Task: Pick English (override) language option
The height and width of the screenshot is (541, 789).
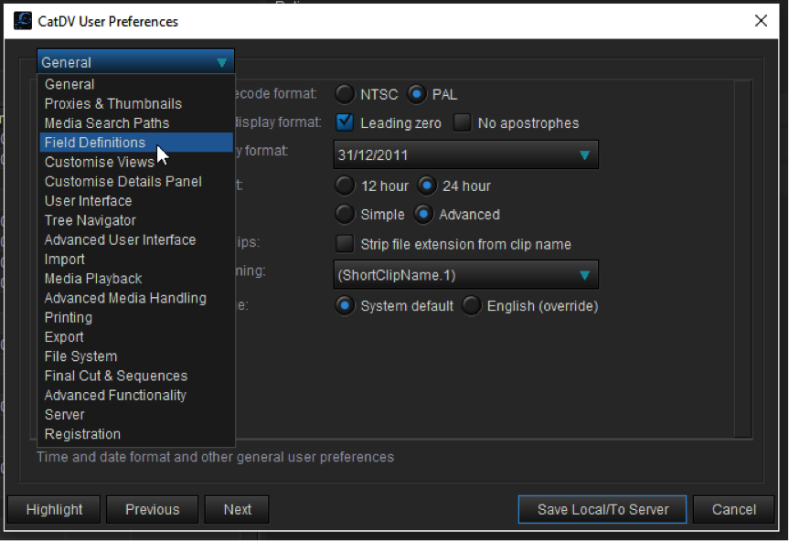Action: [472, 306]
